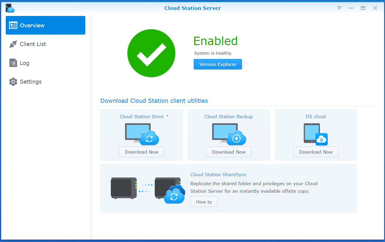
Task: Click the ShareSync 'Replicate the shared folder' description
Action: click(x=254, y=187)
